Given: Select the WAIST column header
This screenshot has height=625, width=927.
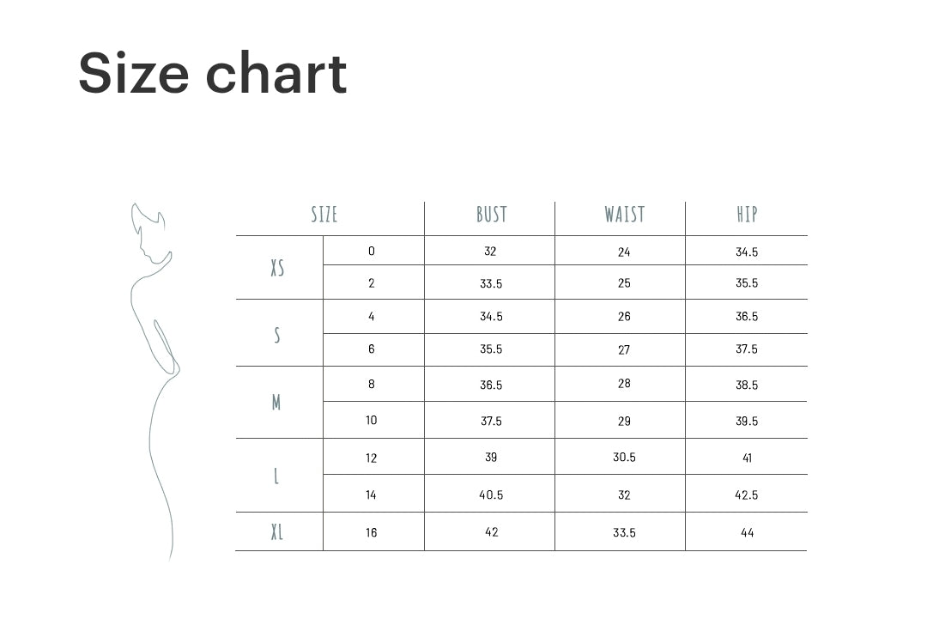Looking at the screenshot, I should point(624,214).
